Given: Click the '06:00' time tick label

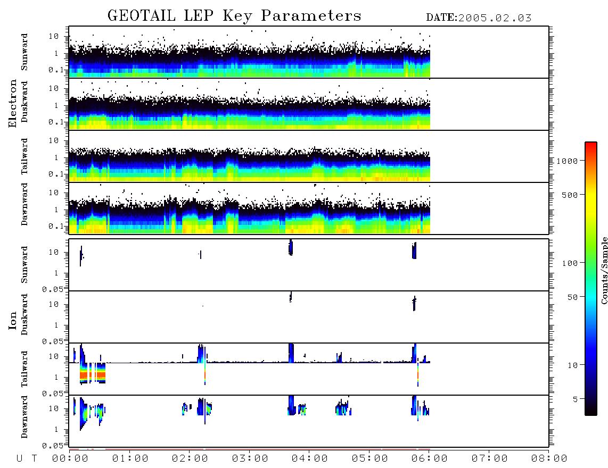Looking at the screenshot, I should click(x=430, y=459).
